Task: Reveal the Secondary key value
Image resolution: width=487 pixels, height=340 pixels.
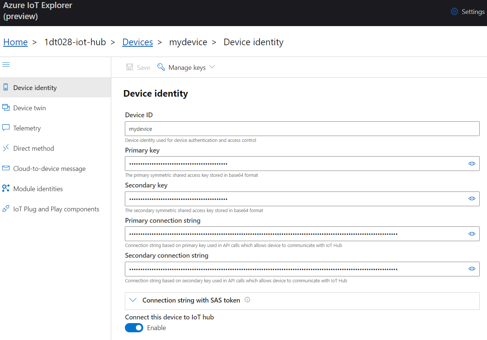Action: point(472,198)
